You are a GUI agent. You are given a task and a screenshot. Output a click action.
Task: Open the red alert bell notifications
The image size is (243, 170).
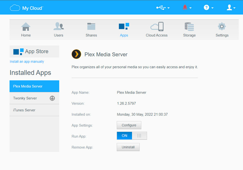pos(185,7)
